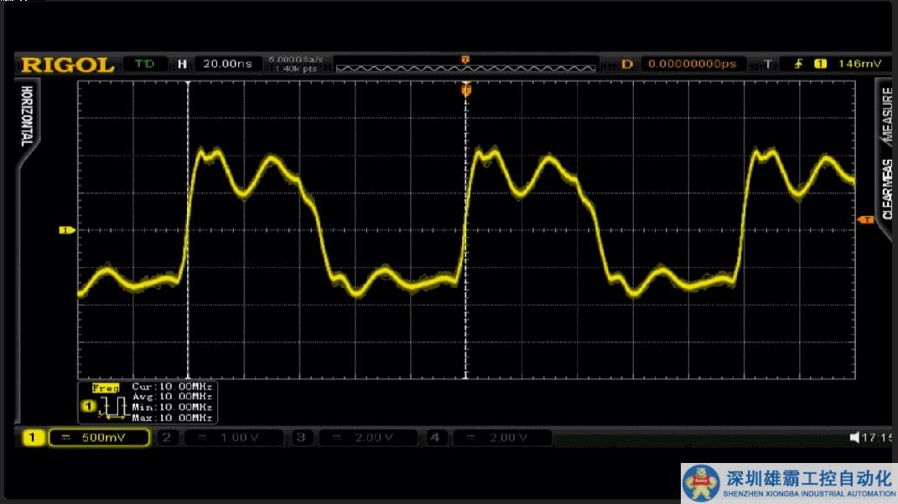This screenshot has height=504, width=898.
Task: Click the 500mV channel 1 scale box
Action: [99, 437]
